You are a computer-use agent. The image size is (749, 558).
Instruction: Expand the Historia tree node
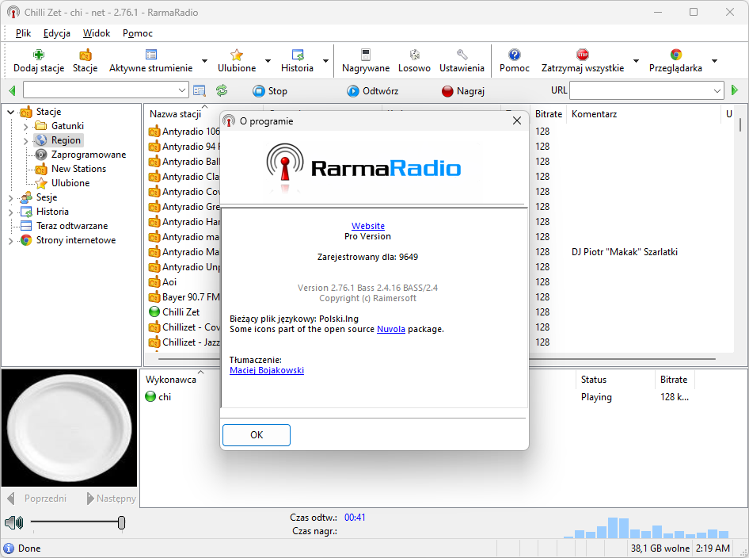(11, 212)
